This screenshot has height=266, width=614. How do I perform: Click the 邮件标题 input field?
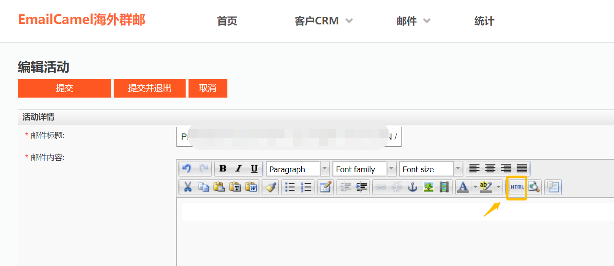point(289,137)
